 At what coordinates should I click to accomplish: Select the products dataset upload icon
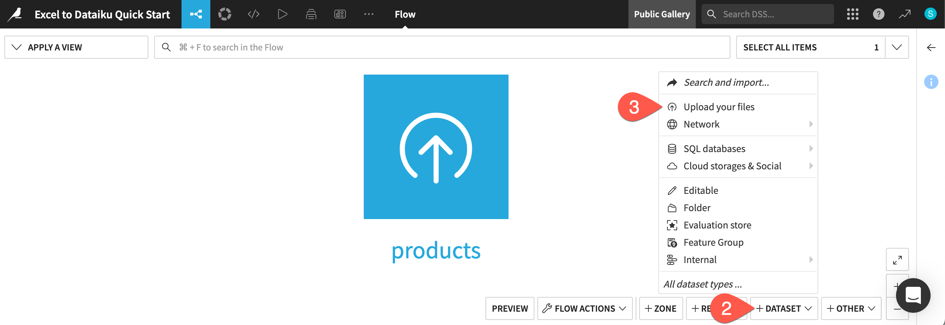pos(436,147)
